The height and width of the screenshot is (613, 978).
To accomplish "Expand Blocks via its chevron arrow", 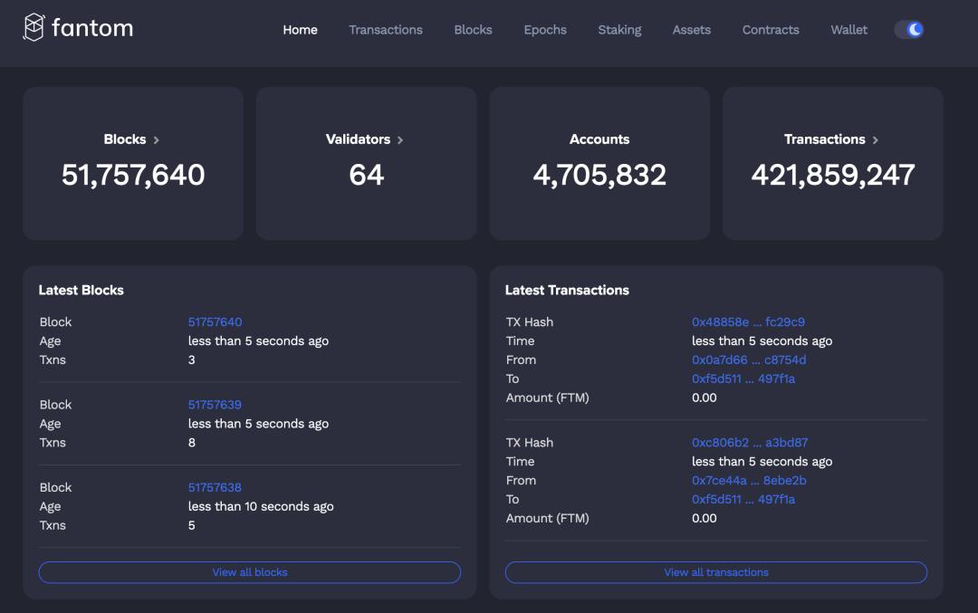I will tap(157, 140).
